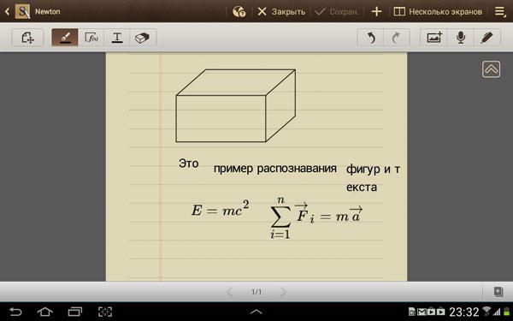Tap the word Это
The image size is (513, 321).
click(x=188, y=163)
